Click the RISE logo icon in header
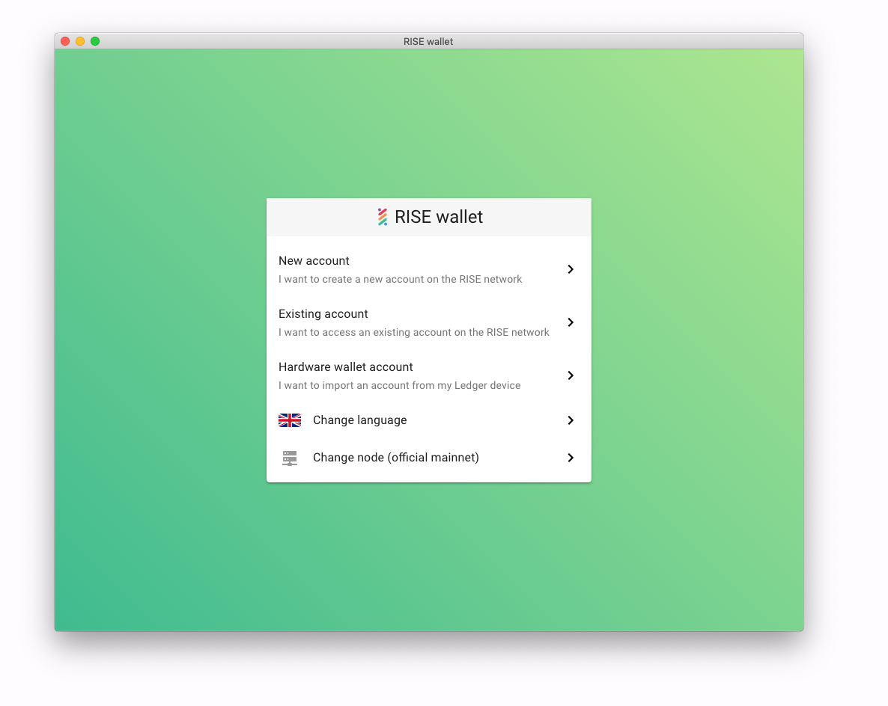Viewport: 888px width, 706px height. (x=383, y=217)
